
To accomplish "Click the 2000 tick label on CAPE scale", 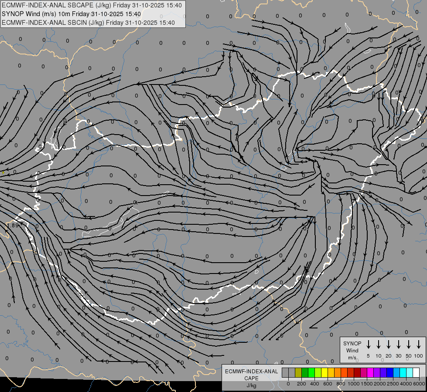I will coord(380,384).
